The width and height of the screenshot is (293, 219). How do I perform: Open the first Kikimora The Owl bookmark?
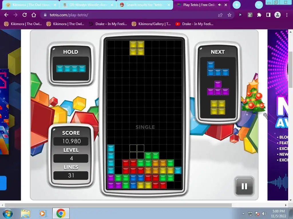(x=23, y=24)
